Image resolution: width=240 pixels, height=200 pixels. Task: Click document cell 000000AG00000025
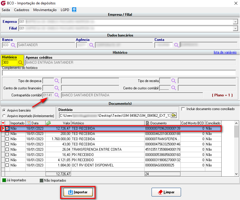(163, 165)
